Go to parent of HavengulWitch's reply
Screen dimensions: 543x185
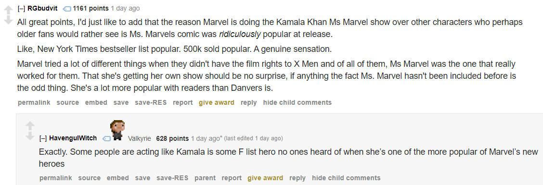pyautogui.click(x=205, y=178)
